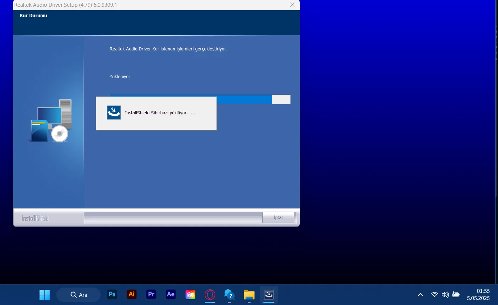Check the battery status tray icon
Image resolution: width=498 pixels, height=305 pixels.
(x=456, y=294)
